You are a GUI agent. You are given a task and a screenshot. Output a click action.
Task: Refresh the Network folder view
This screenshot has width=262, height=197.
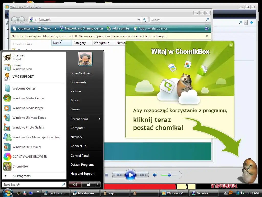(x=145, y=20)
